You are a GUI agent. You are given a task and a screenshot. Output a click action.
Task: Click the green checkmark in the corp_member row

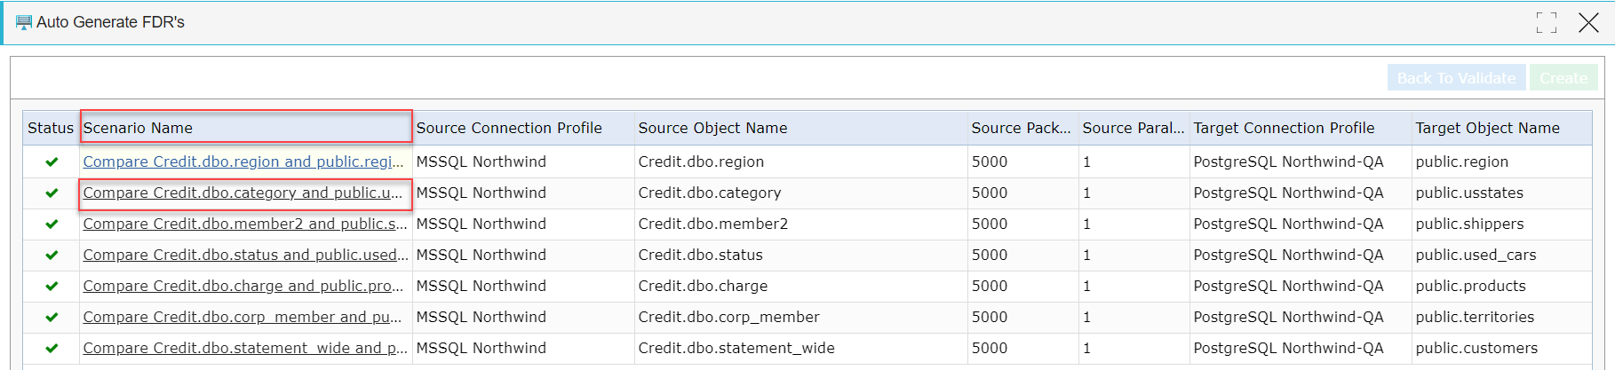(52, 317)
